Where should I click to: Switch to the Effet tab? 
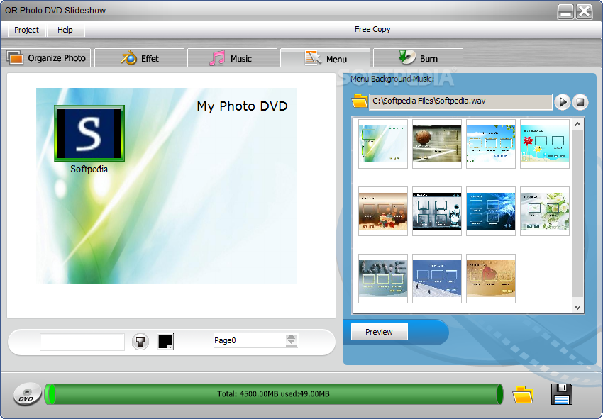[140, 58]
